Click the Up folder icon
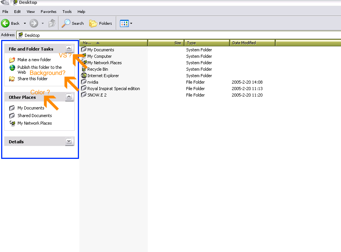 tap(52, 23)
